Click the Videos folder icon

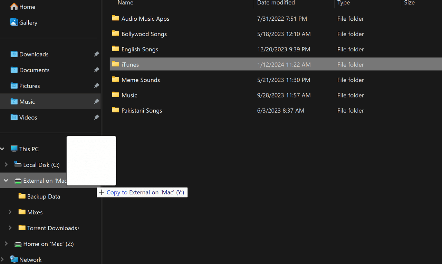tap(14, 118)
